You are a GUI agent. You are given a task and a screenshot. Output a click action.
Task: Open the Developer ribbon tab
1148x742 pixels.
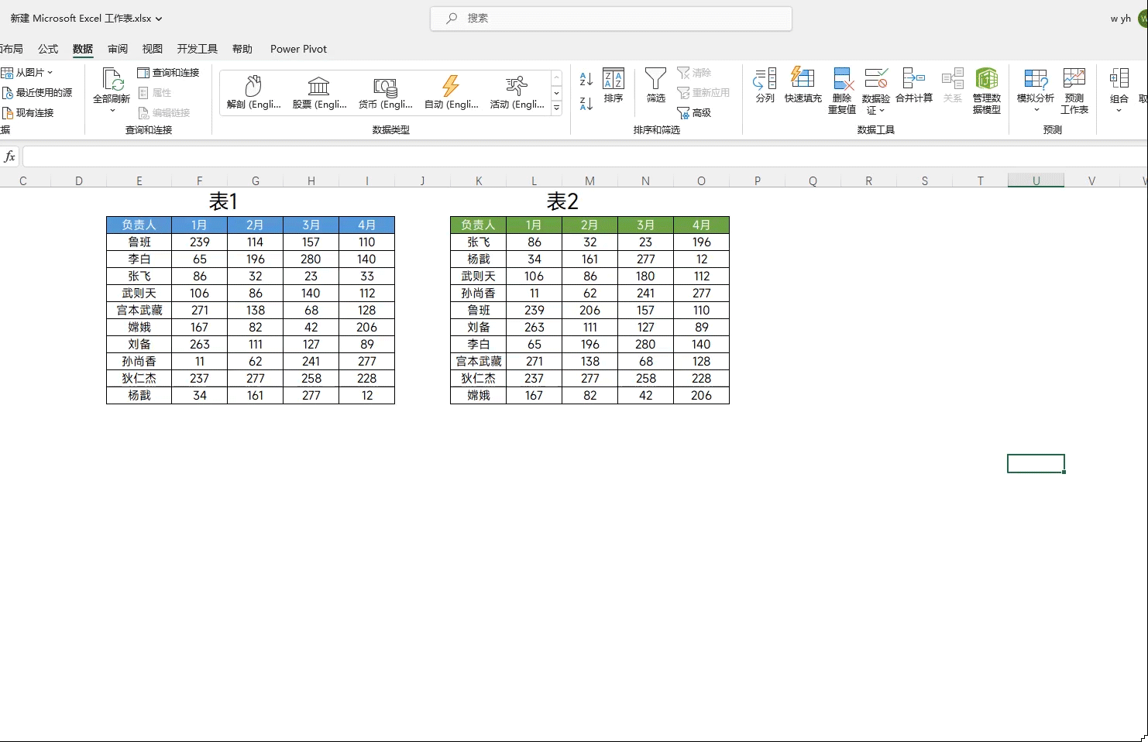pyautogui.click(x=198, y=49)
